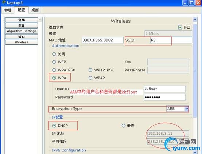Image resolution: width=202 pixels, height=154 pixels.
Task: Click the Password field
Action: pyautogui.click(x=165, y=97)
